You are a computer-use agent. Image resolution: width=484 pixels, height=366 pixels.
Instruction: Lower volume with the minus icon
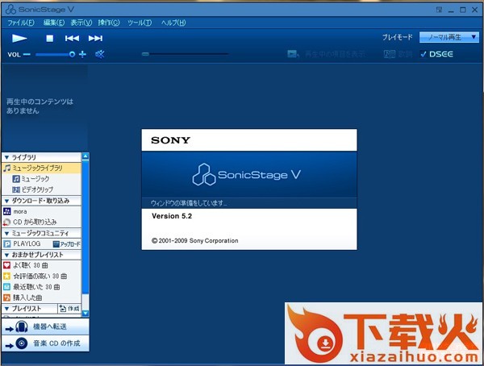tap(27, 55)
